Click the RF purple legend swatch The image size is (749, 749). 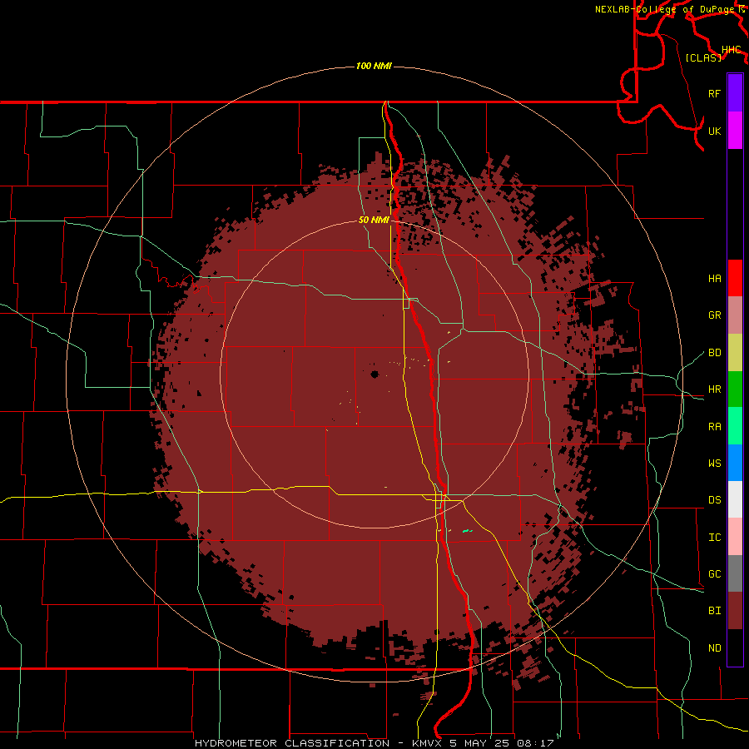point(735,93)
